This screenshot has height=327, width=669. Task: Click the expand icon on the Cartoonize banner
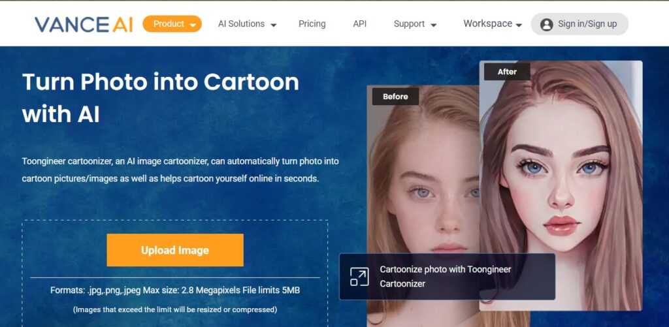[359, 277]
